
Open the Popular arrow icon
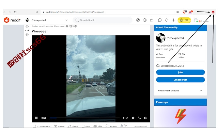point(138,20)
